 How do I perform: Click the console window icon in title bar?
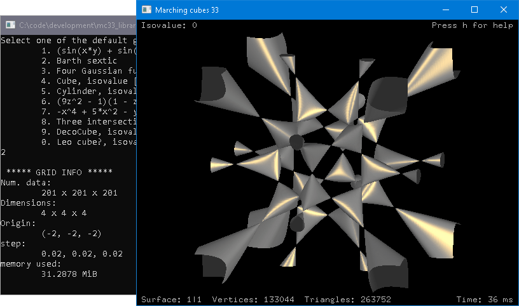tap(10, 25)
